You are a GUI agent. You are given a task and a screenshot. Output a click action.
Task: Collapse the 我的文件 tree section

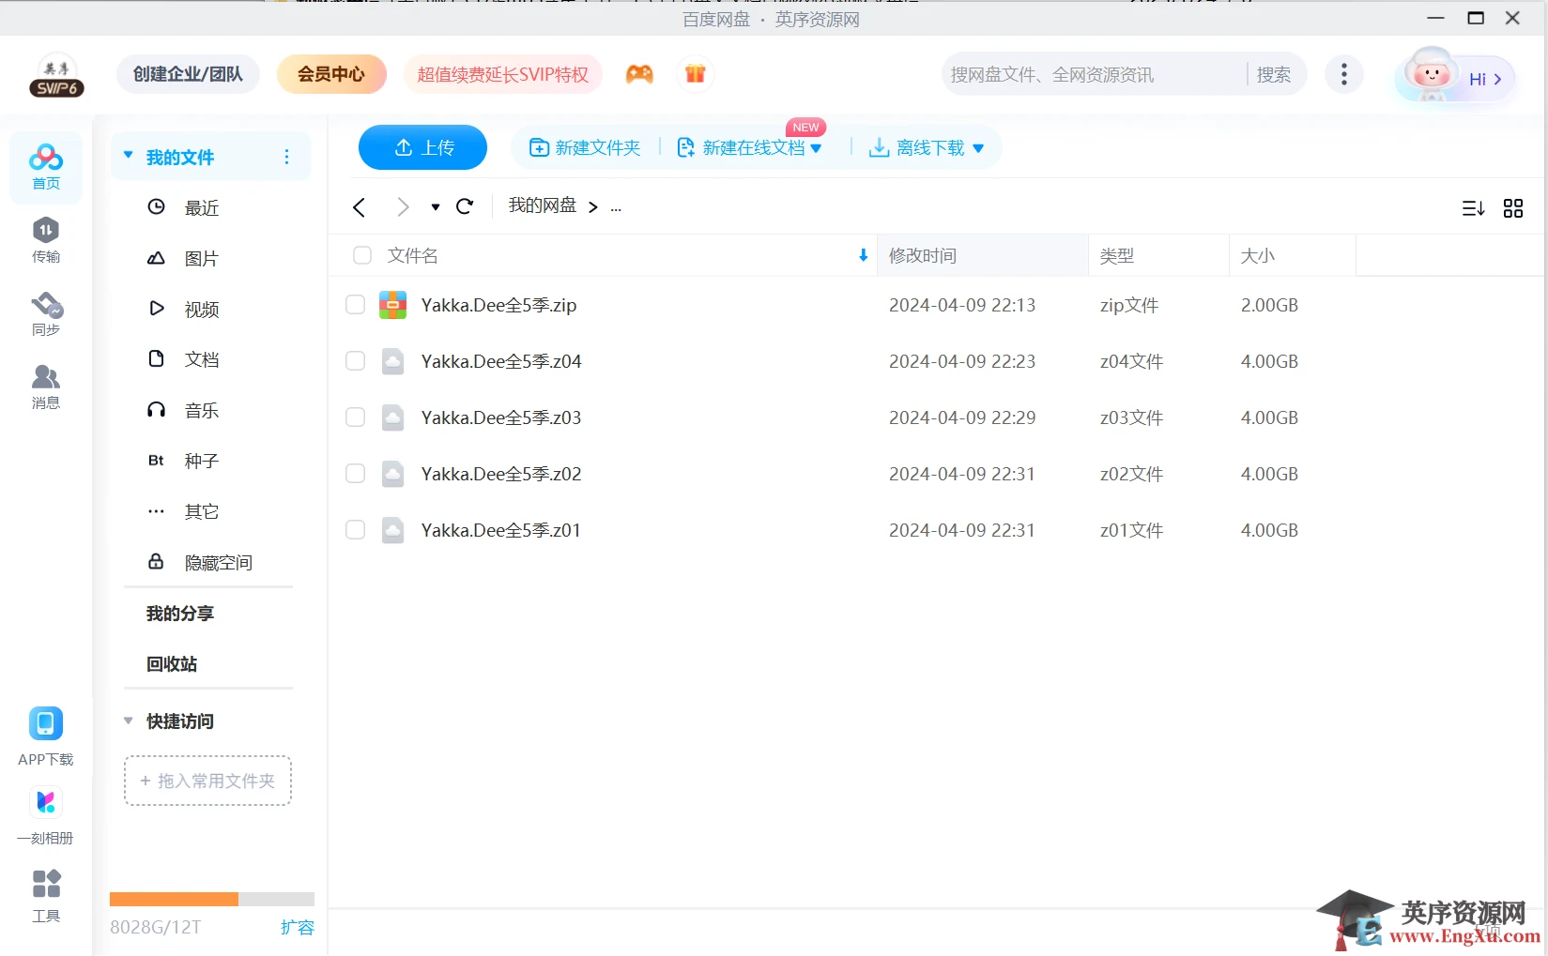pyautogui.click(x=129, y=156)
